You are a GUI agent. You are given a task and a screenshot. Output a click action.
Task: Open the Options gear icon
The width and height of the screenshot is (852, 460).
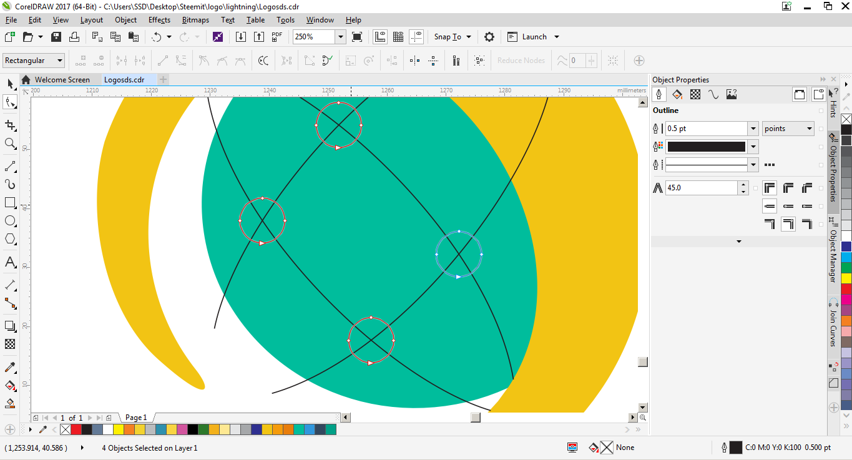(x=489, y=37)
